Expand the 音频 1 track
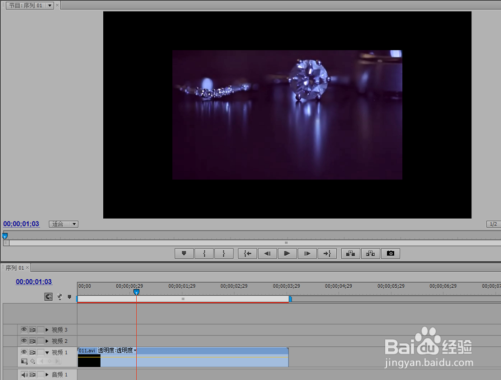Screen dimensions: 501x380 [x=47, y=374]
